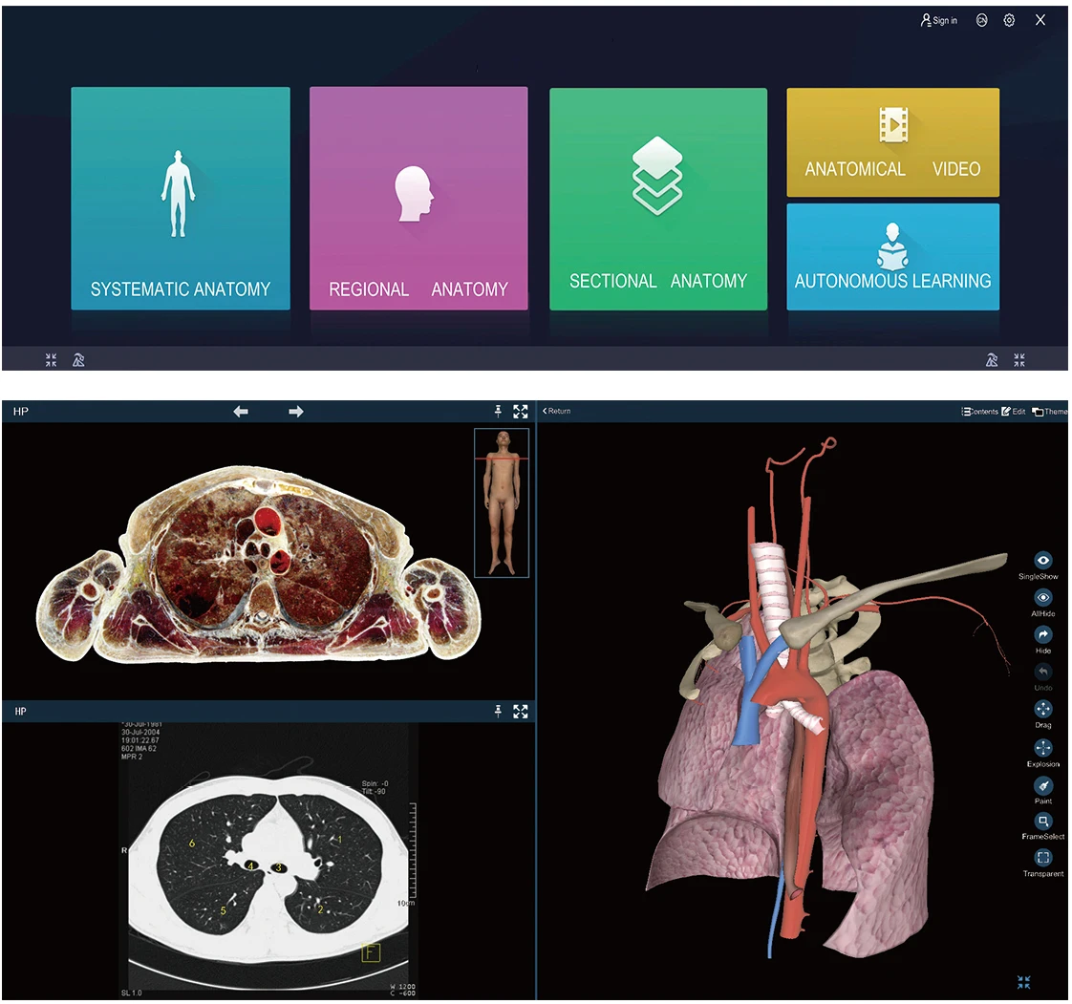Collapse the 3D view using bottom-right icon

tap(1024, 982)
